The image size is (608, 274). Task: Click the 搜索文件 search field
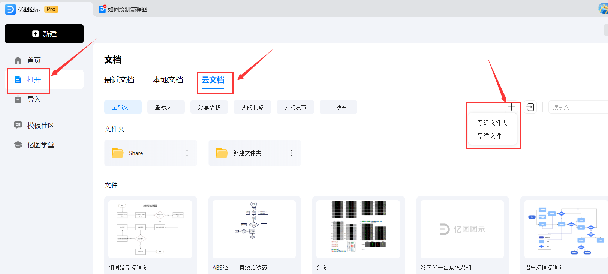[x=577, y=107]
